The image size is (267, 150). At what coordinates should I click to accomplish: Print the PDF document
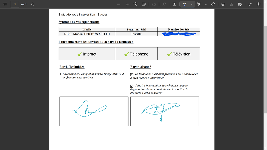click(x=223, y=4)
